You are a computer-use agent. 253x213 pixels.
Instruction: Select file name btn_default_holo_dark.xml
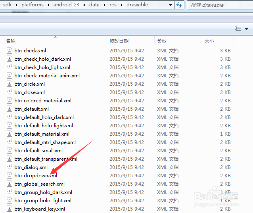44,117
